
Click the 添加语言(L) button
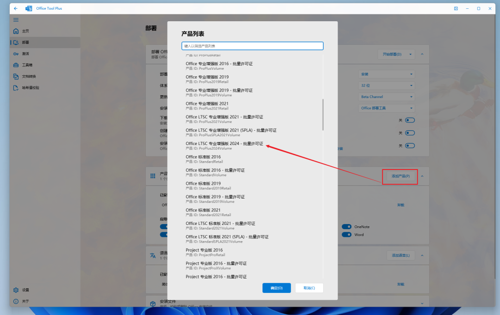400,255
